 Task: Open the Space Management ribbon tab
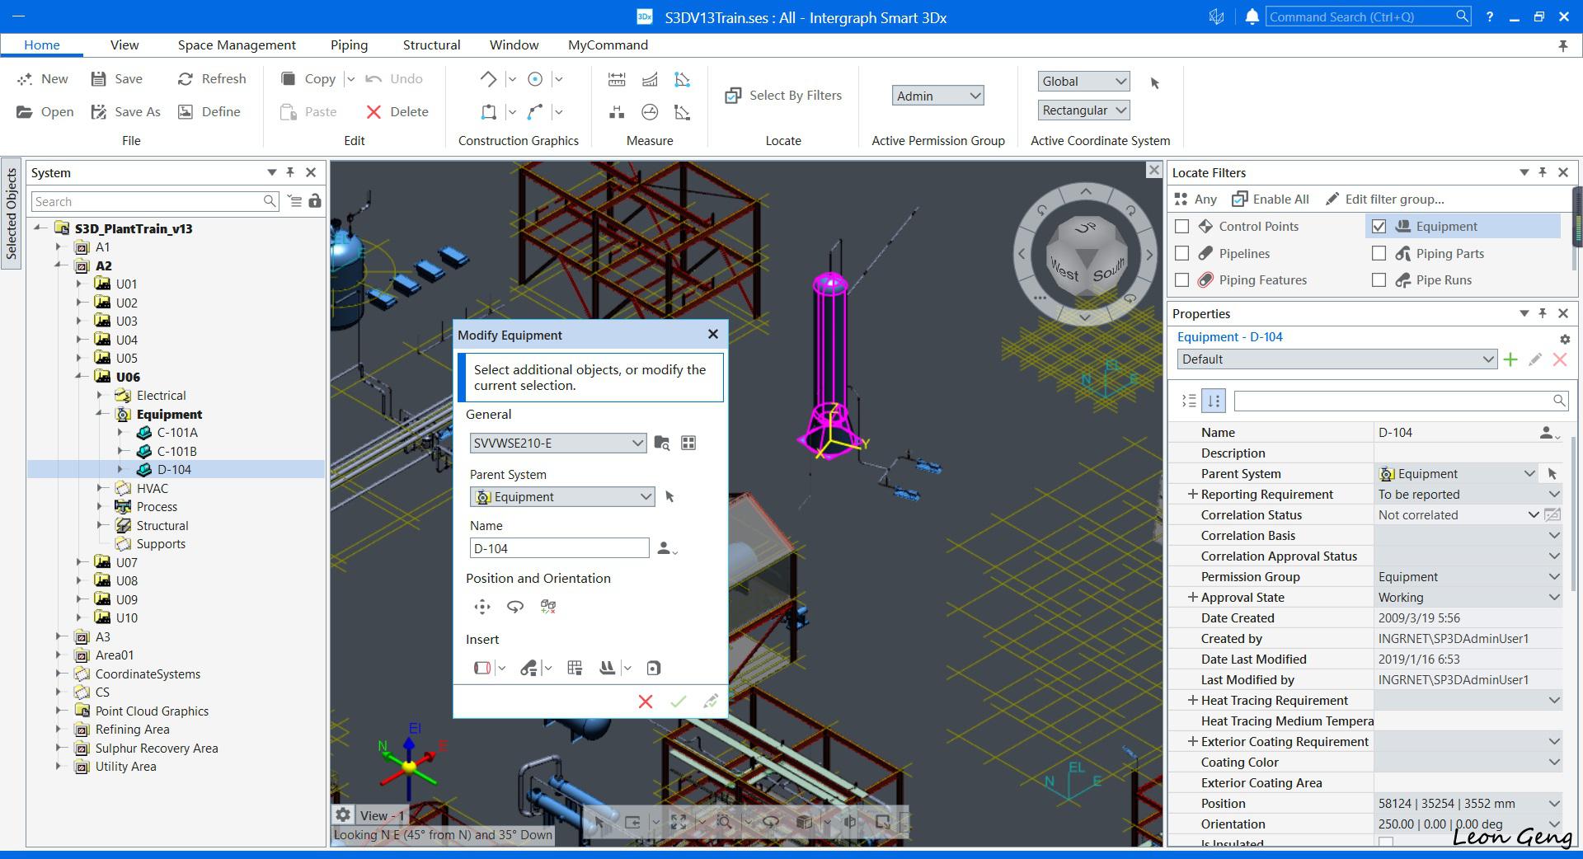coord(237,45)
